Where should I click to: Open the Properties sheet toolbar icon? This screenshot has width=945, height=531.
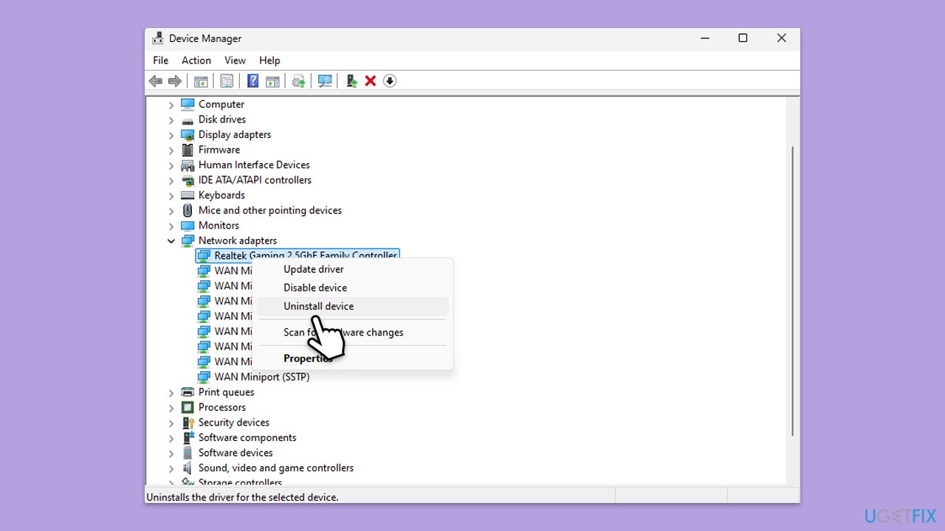227,81
